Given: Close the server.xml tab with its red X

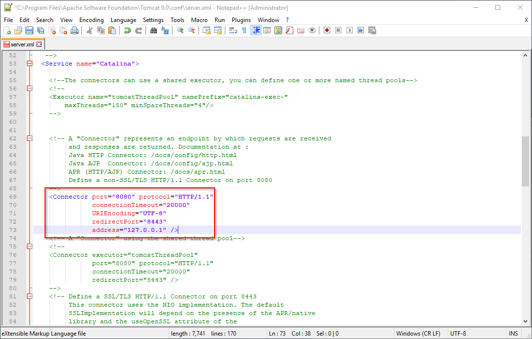Looking at the screenshot, I should pos(39,45).
